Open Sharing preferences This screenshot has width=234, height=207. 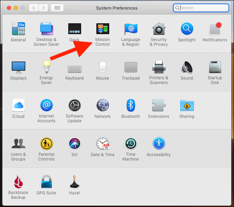pyautogui.click(x=187, y=105)
